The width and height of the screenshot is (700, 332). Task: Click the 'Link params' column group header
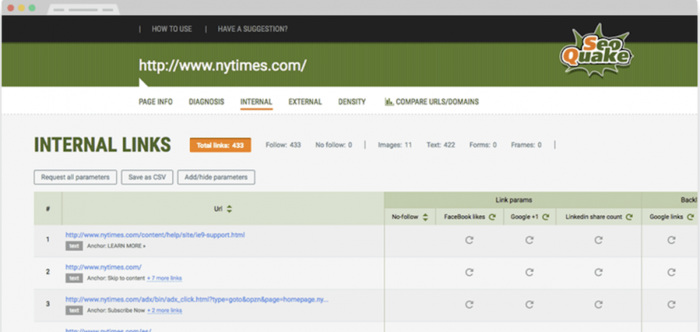(x=513, y=200)
